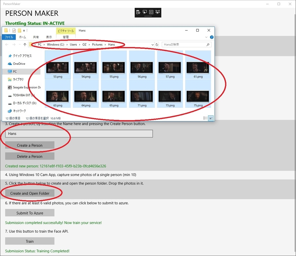Image resolution: width=296 pixels, height=256 pixels.
Task: Click the Hansの検索 search box
Action: click(186, 45)
